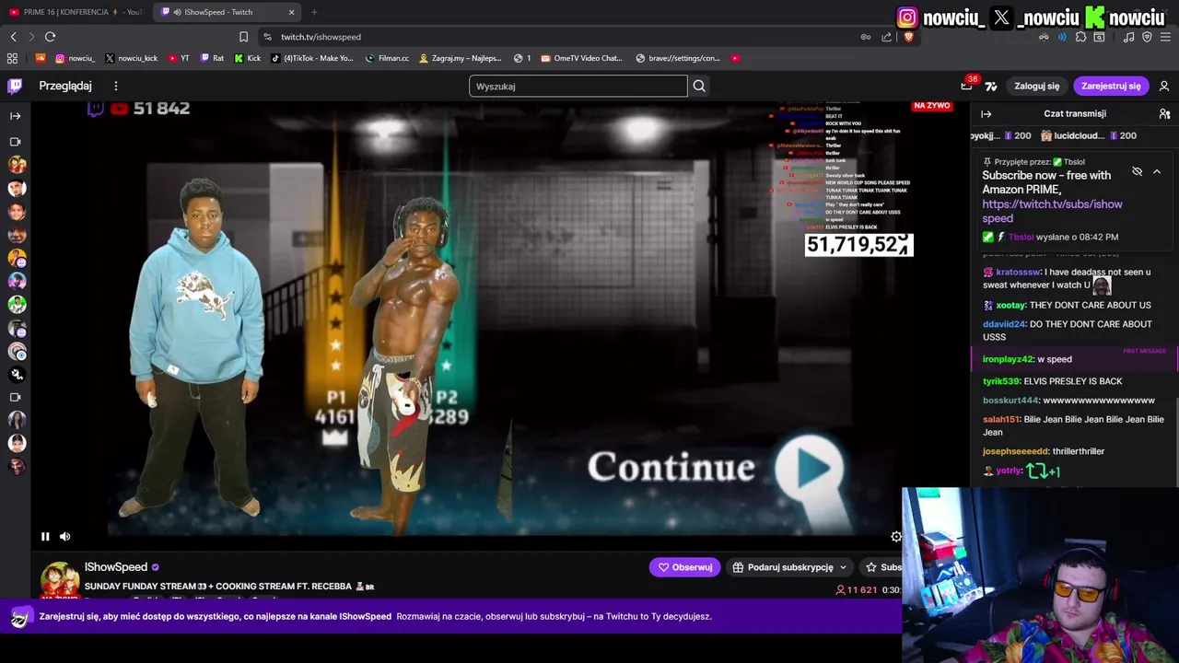Open the Przeglądaj browse link

tap(65, 86)
